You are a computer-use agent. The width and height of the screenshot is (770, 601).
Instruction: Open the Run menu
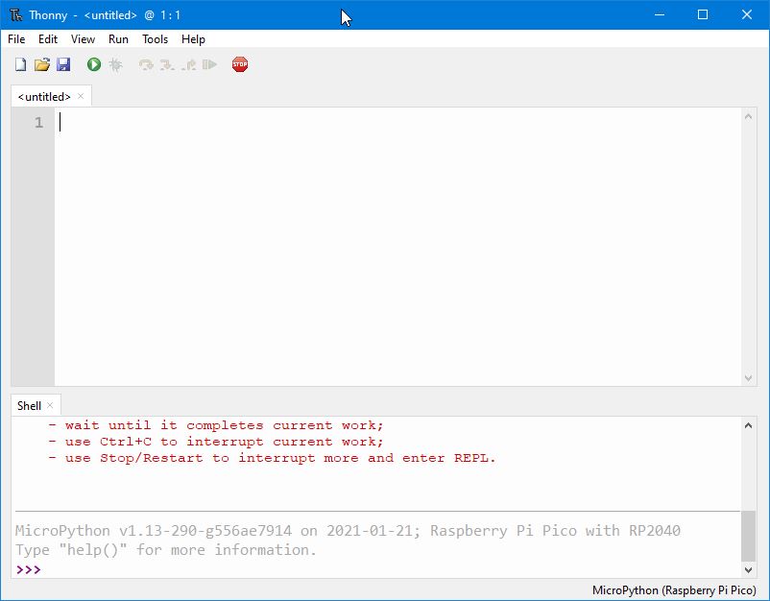click(118, 39)
